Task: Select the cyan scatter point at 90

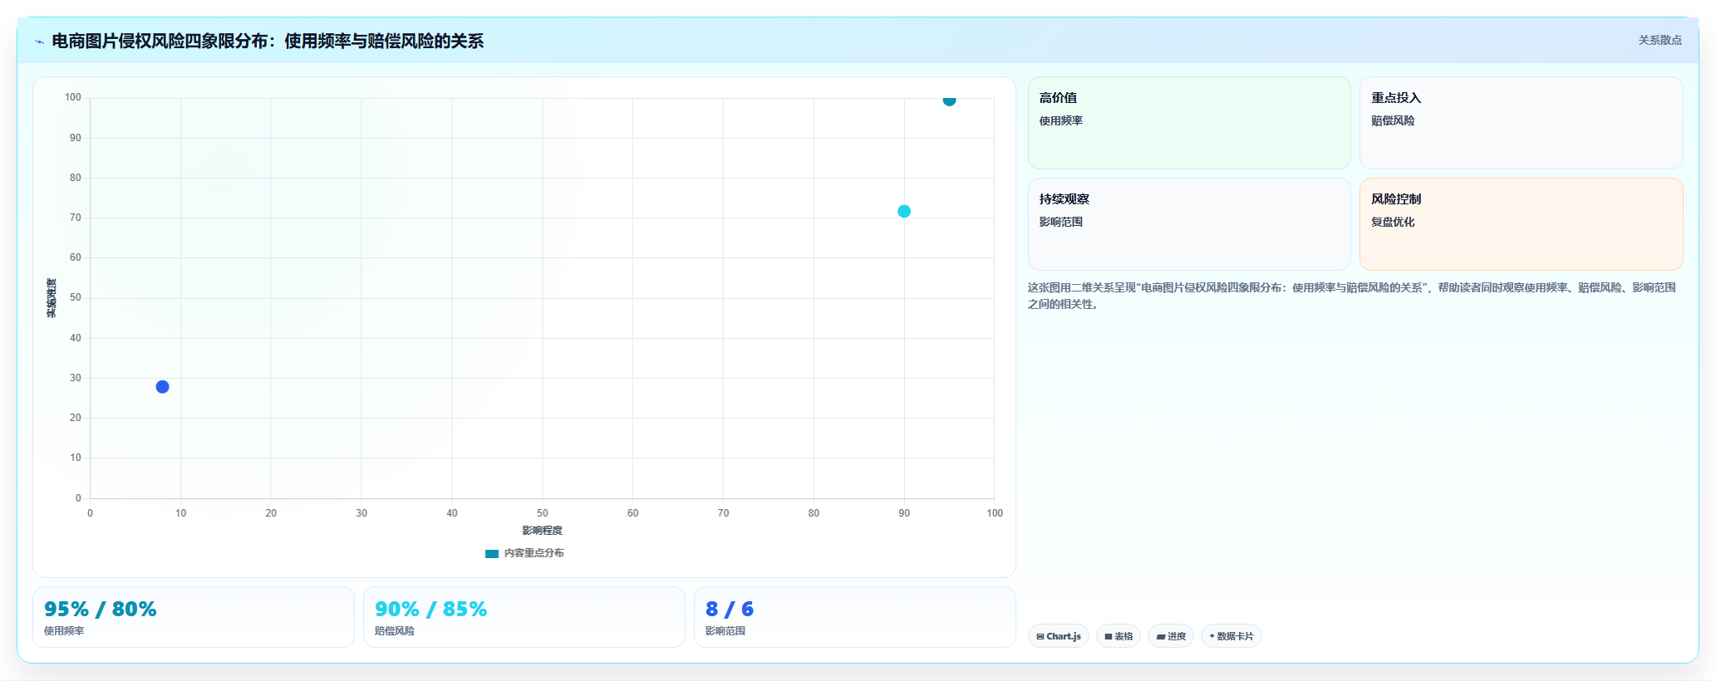Action: tap(904, 212)
